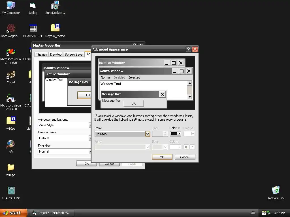
Task: Select the Mypal browser shortcut icon
Action: pyautogui.click(x=11, y=77)
